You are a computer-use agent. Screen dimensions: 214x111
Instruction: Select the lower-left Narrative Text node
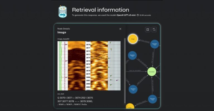(133, 89)
